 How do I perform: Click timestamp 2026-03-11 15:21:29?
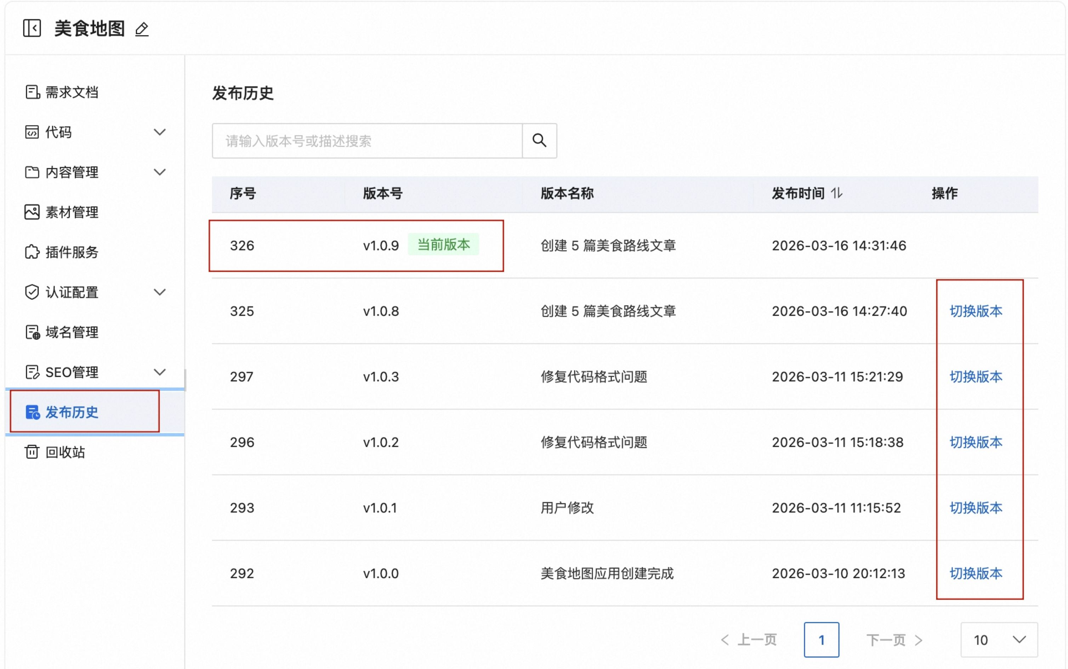[x=837, y=377]
